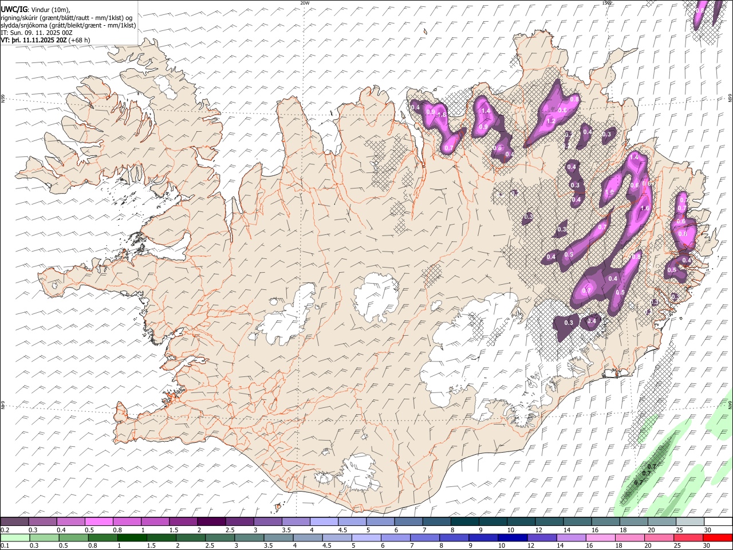Click the lower legend swatch between 25 and 30
Image resolution: width=733 pixels, height=550 pixels.
[x=687, y=537]
